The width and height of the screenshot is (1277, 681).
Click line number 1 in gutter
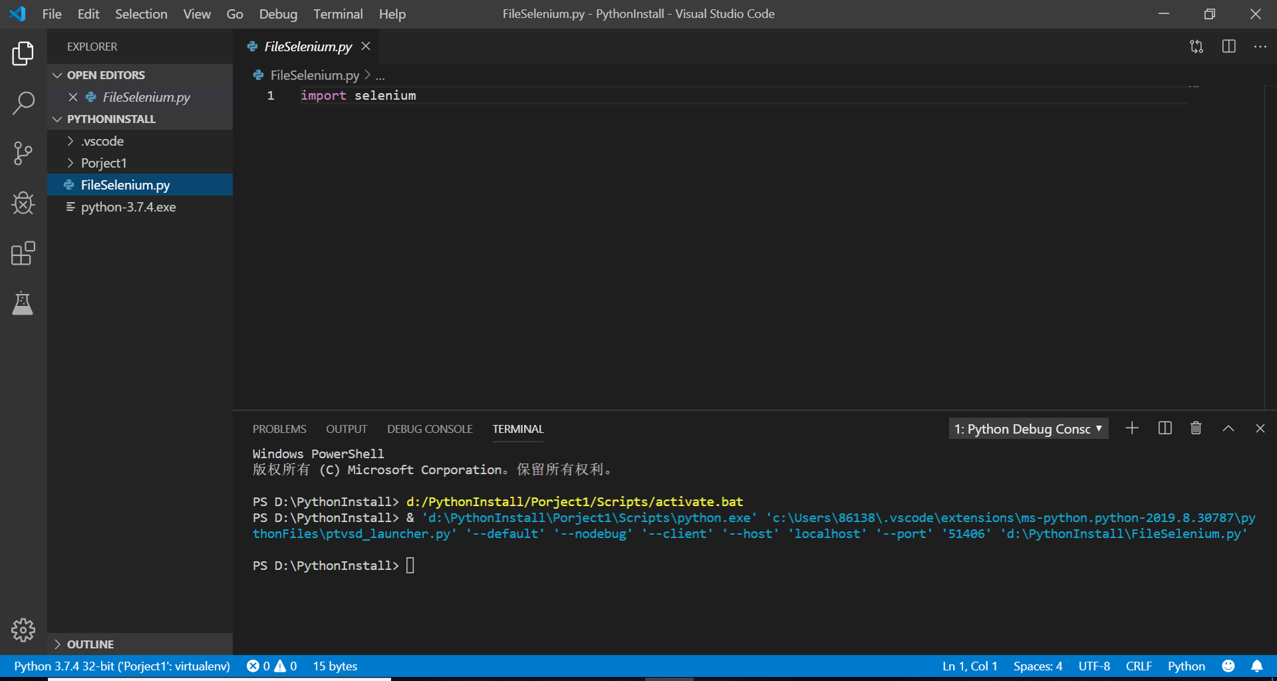271,95
